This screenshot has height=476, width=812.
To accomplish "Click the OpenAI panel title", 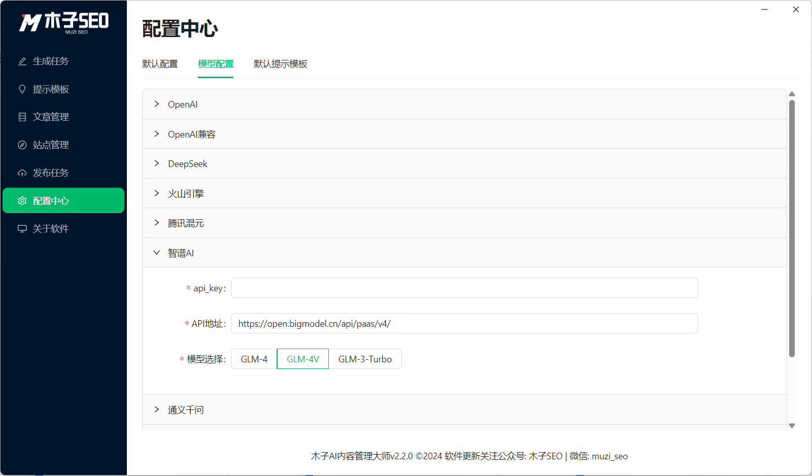I will click(183, 105).
